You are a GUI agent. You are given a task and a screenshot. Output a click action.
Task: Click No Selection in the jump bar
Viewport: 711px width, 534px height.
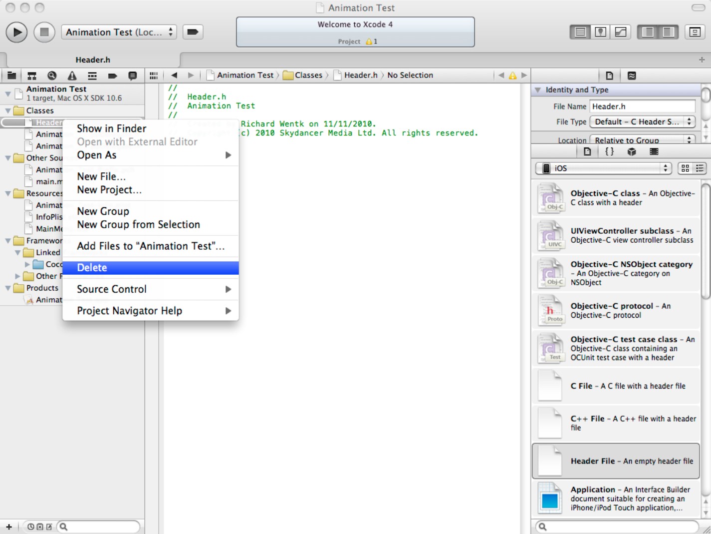pyautogui.click(x=410, y=75)
